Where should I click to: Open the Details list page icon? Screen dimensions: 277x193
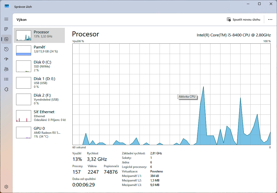pyautogui.click(x=6, y=79)
